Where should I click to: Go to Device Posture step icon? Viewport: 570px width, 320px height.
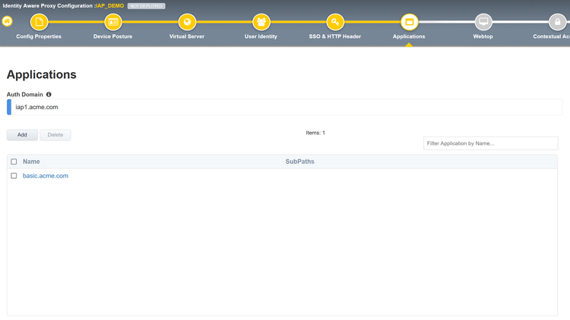click(113, 22)
